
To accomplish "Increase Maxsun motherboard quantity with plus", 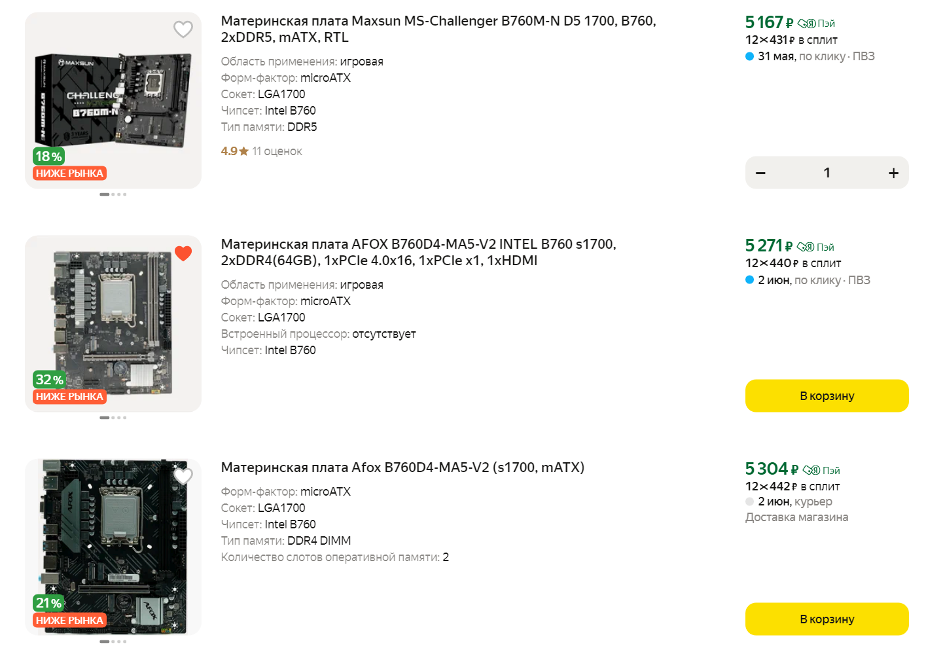I will pyautogui.click(x=893, y=173).
